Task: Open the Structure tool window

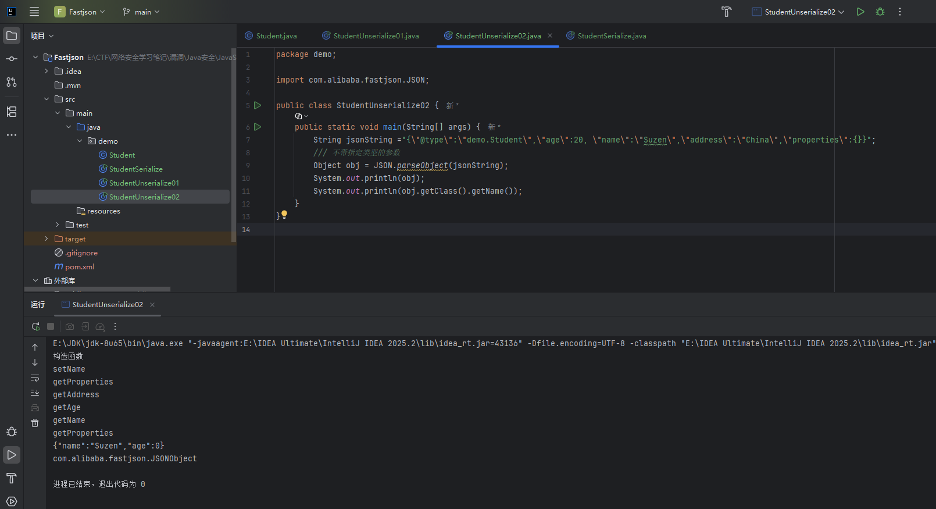Action: click(x=12, y=112)
